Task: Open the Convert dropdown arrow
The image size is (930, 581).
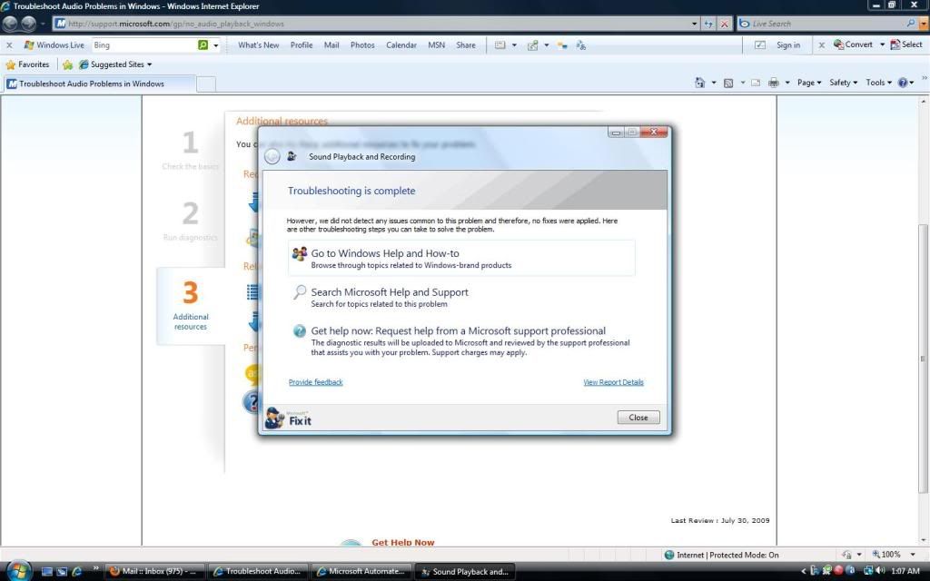Action: point(882,44)
